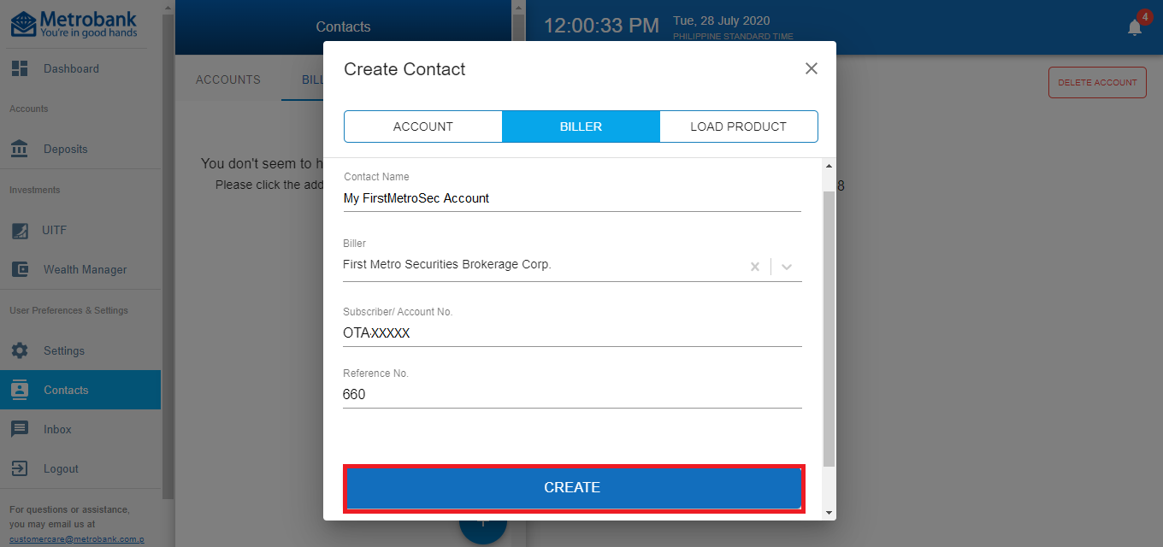Click the UITF chart icon
The width and height of the screenshot is (1163, 547).
point(20,230)
